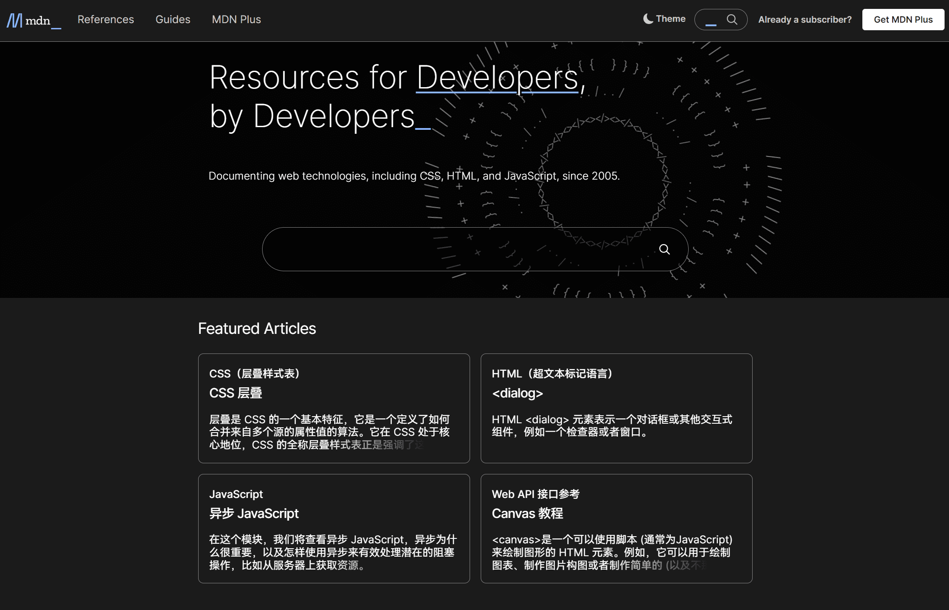Click the 'CSS（层叠样式表）' category label
Image resolution: width=949 pixels, height=610 pixels.
coord(254,373)
